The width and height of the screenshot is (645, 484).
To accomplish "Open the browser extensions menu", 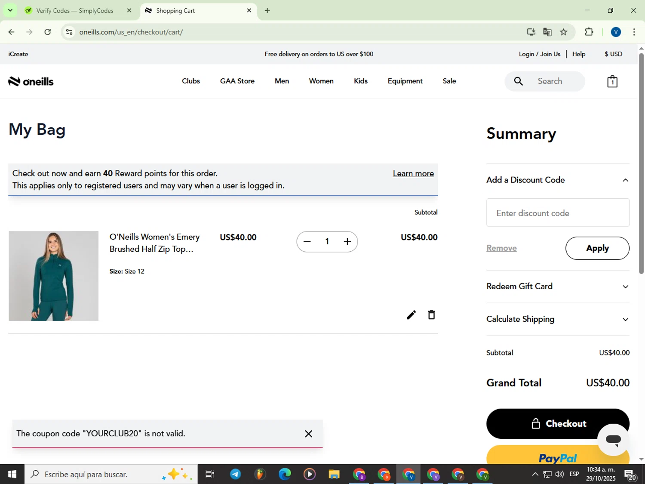I will (589, 32).
